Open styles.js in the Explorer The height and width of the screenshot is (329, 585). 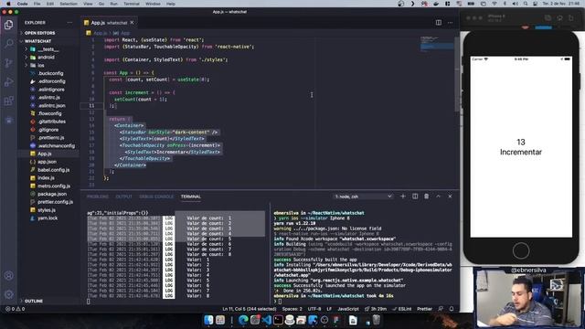[47, 210]
